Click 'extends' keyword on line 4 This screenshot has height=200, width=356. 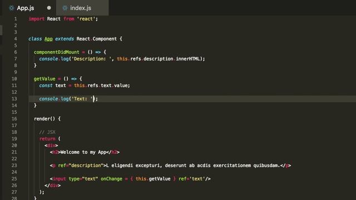click(65, 39)
